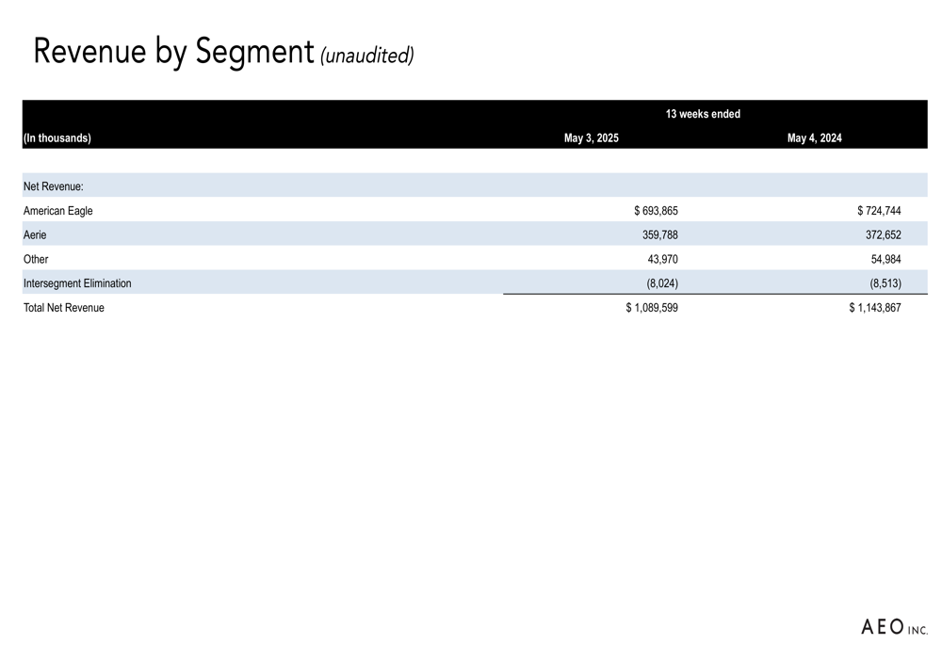Click the AEO Inc. logo
The height and width of the screenshot is (645, 942).
click(x=895, y=627)
